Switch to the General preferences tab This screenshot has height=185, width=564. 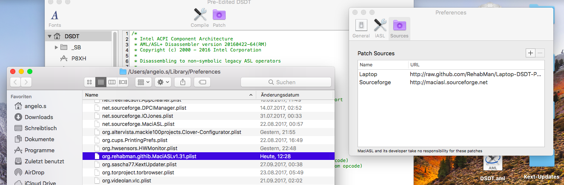click(x=361, y=28)
